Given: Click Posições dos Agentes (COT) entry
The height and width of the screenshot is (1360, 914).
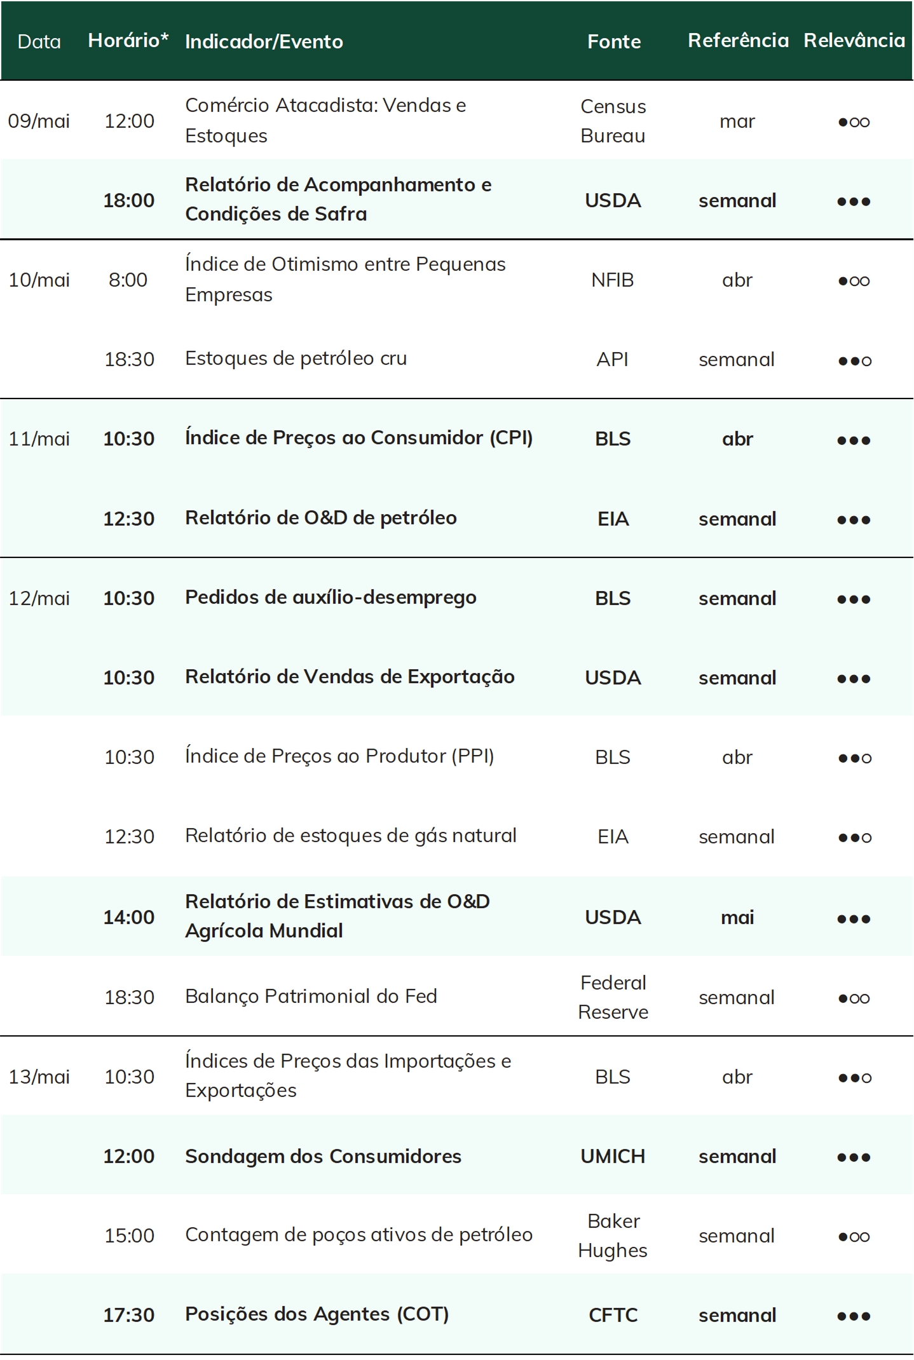Looking at the screenshot, I should (317, 1314).
